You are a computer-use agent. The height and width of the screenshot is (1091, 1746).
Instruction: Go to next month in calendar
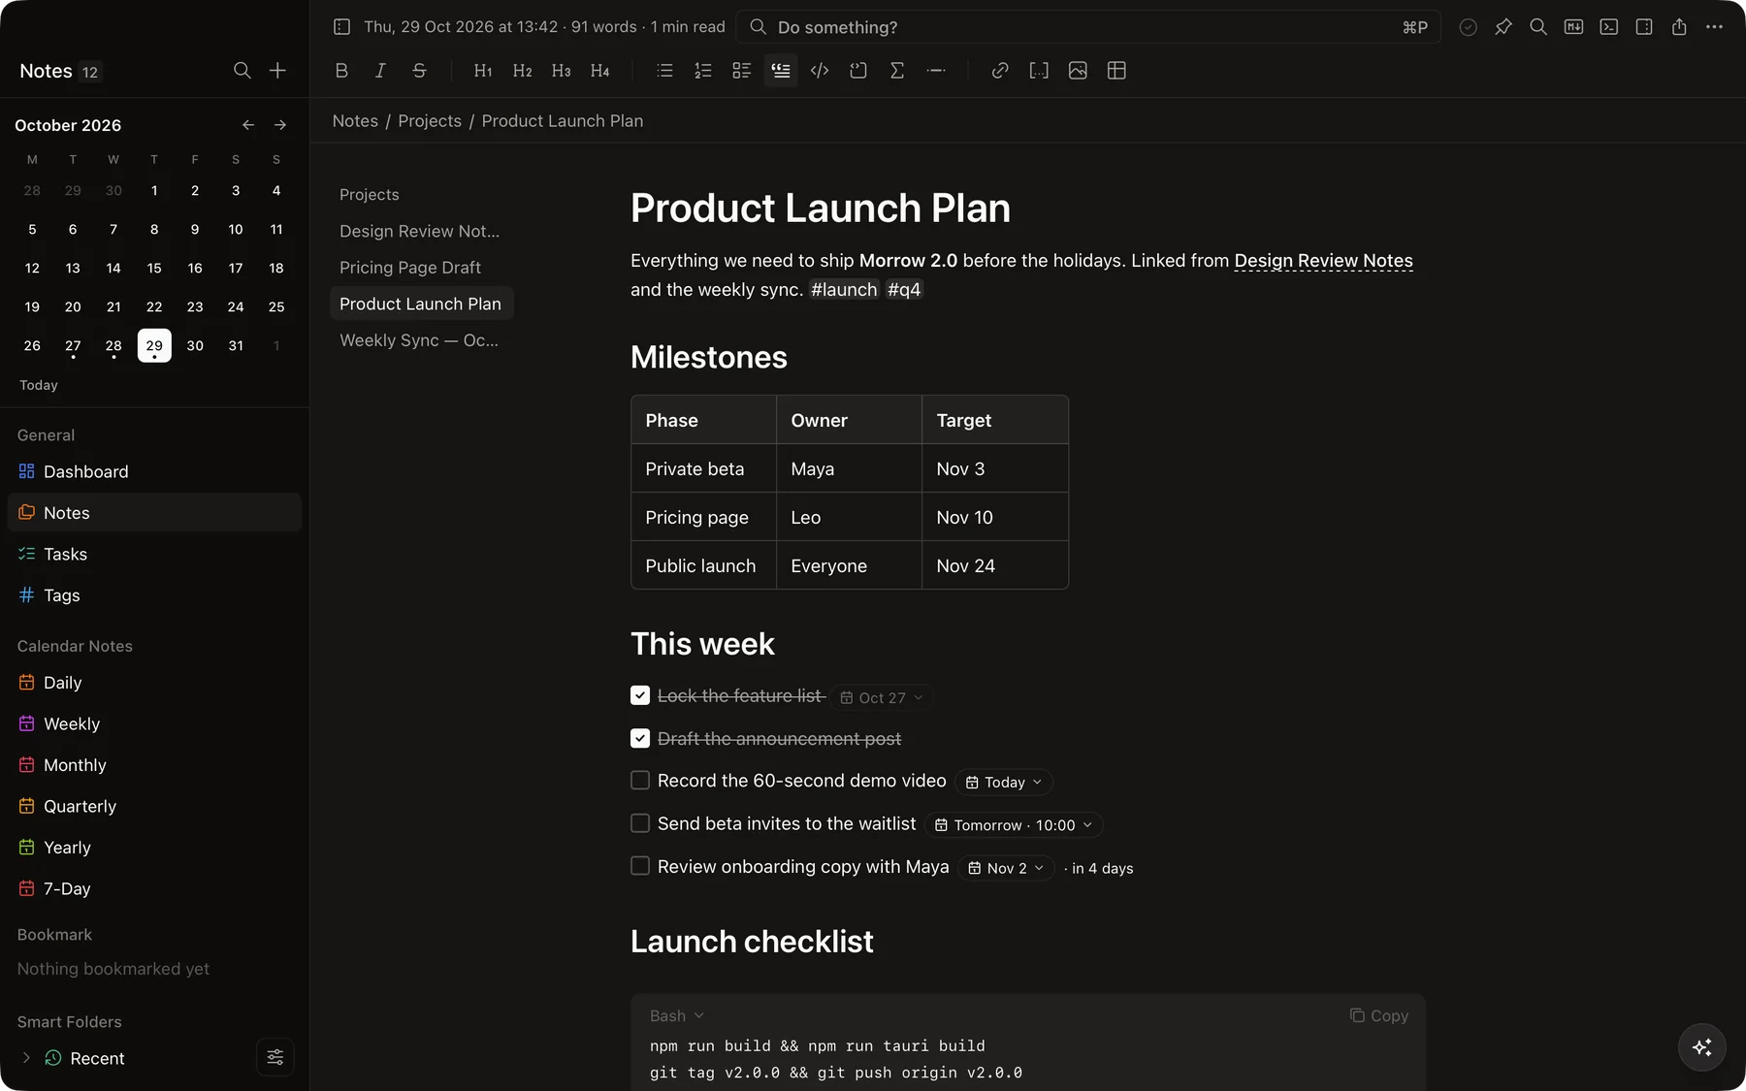[280, 125]
